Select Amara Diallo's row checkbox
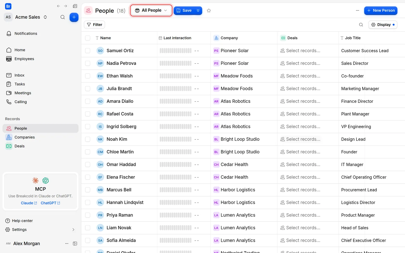Viewport: 405px width, 253px height. tap(88, 101)
